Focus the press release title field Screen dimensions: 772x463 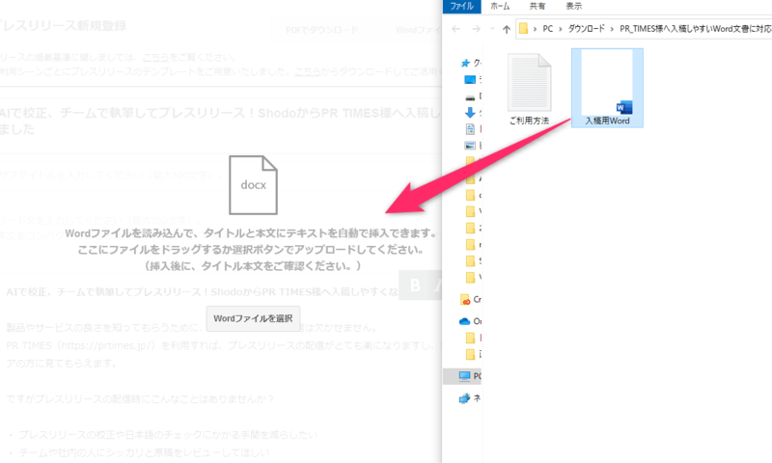(221, 121)
